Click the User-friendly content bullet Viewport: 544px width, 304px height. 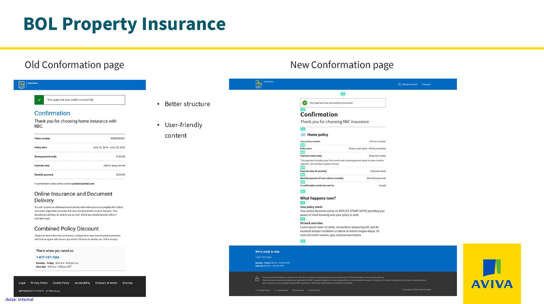pos(183,130)
